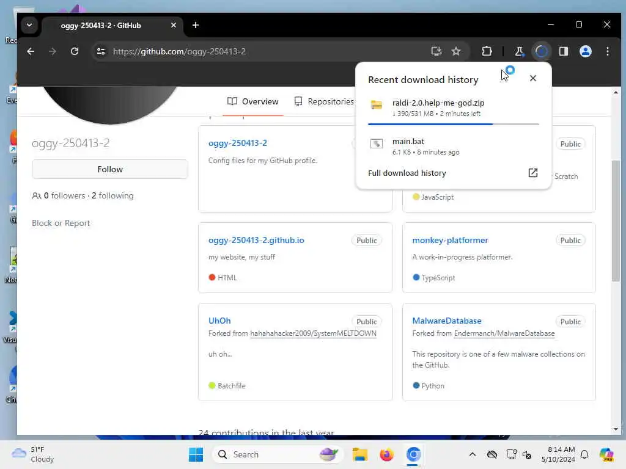The width and height of the screenshot is (626, 469).
Task: Open the 0 followers link
Action: [x=64, y=195]
